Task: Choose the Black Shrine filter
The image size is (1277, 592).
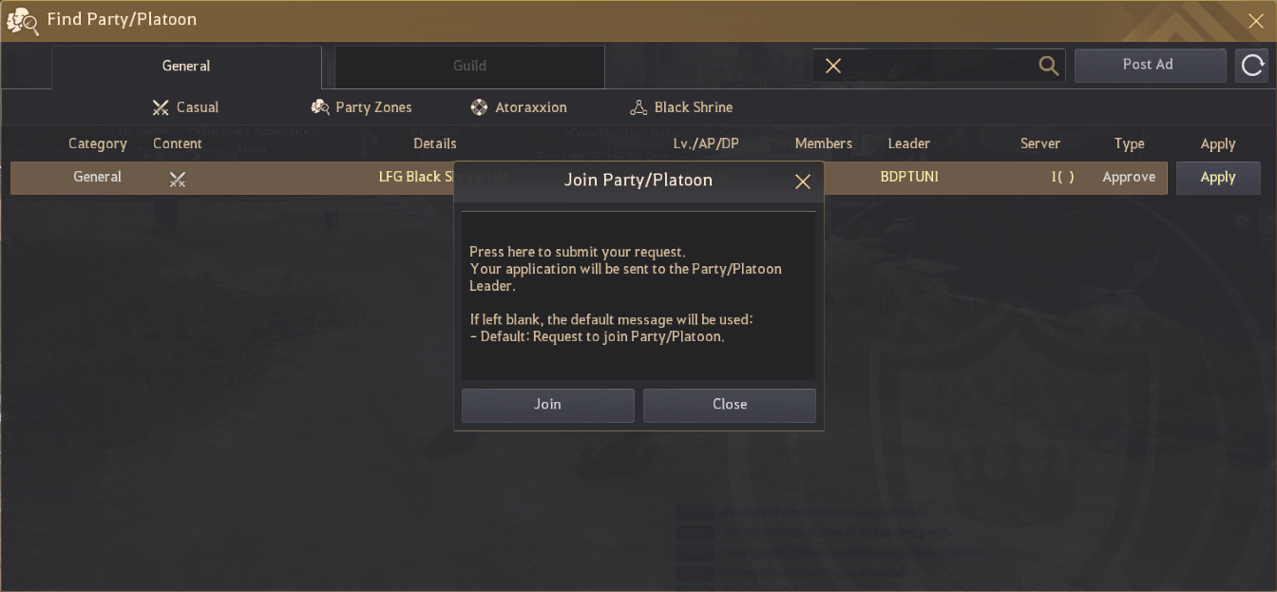Action: coord(680,107)
